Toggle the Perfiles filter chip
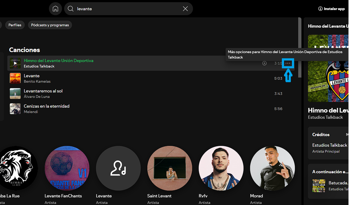Viewport: 349px width, 205px height. tap(15, 25)
